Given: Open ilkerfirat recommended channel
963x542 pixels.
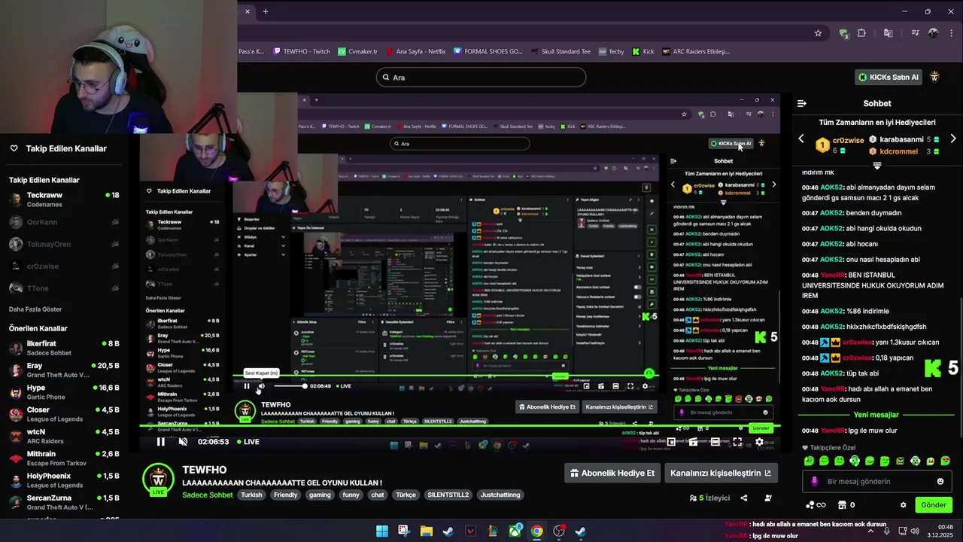Looking at the screenshot, I should click(64, 348).
